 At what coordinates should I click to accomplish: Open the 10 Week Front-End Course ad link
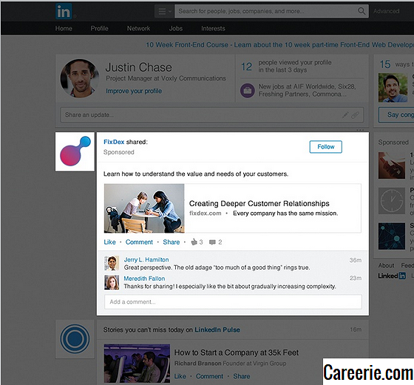[280, 45]
